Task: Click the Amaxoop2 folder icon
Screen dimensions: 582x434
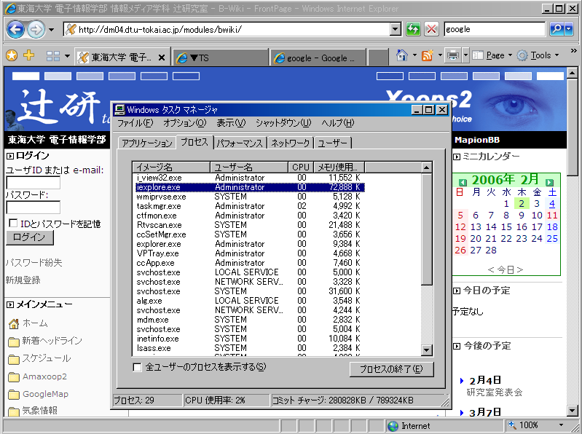Action: (x=14, y=377)
